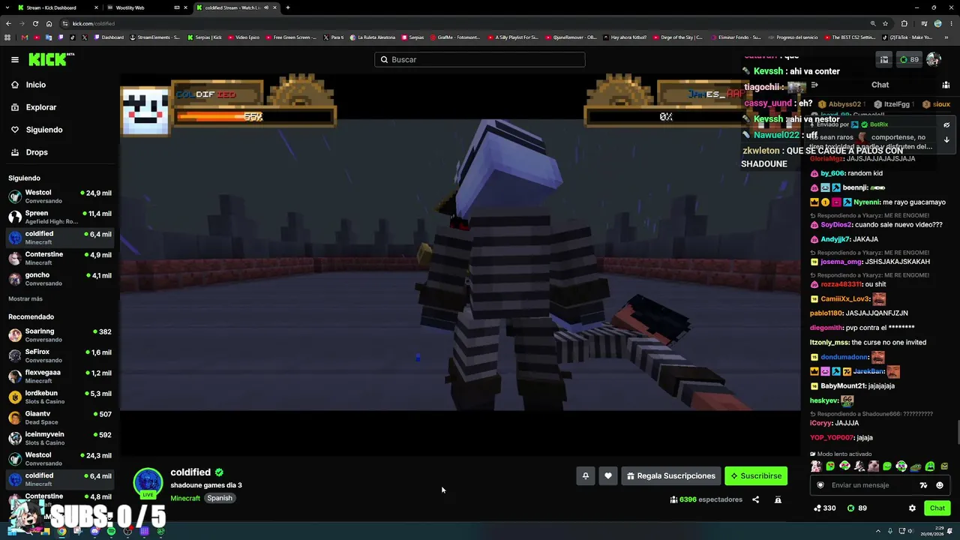
Task: Reload the page
Action: point(35,23)
